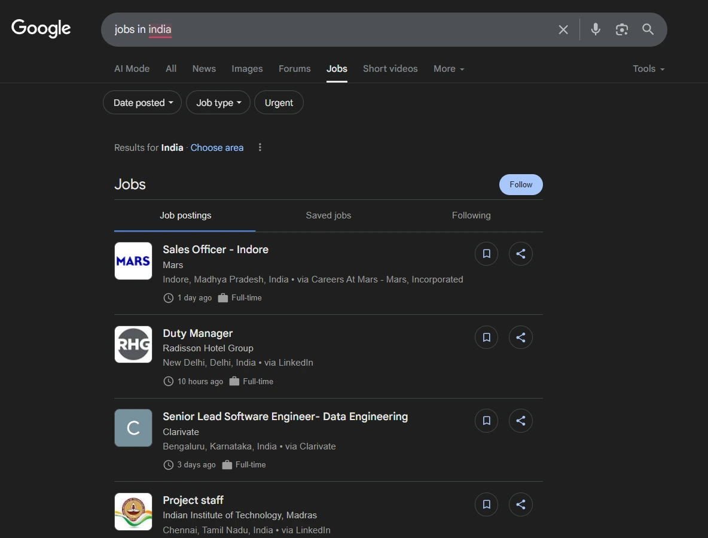Image resolution: width=708 pixels, height=538 pixels.
Task: Click the Choose area link
Action: [x=216, y=148]
